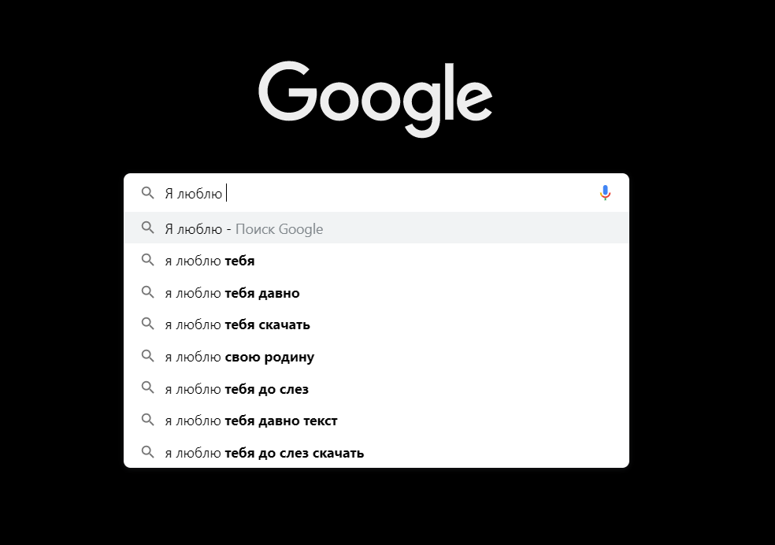The image size is (775, 545).
Task: Choose "я люблю тебя до слез" from the list
Action: click(236, 388)
